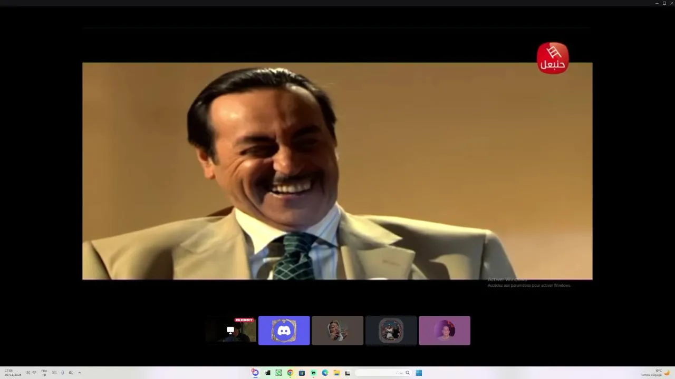Open Microsoft Edge from the taskbar

[x=325, y=373]
